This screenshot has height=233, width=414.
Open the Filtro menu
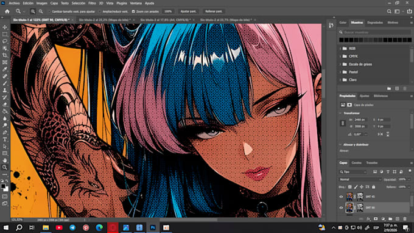coord(92,3)
